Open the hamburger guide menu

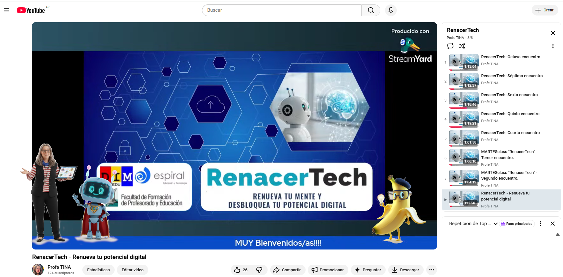(6, 10)
